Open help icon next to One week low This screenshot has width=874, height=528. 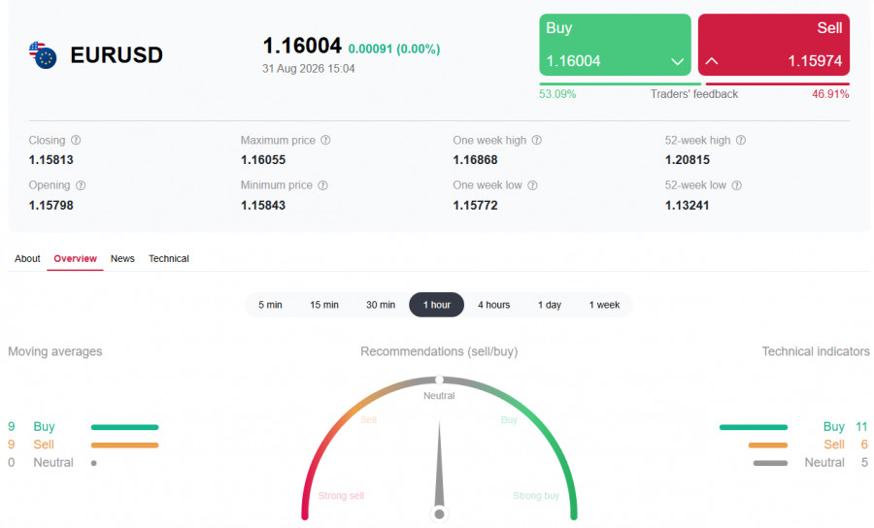click(532, 185)
